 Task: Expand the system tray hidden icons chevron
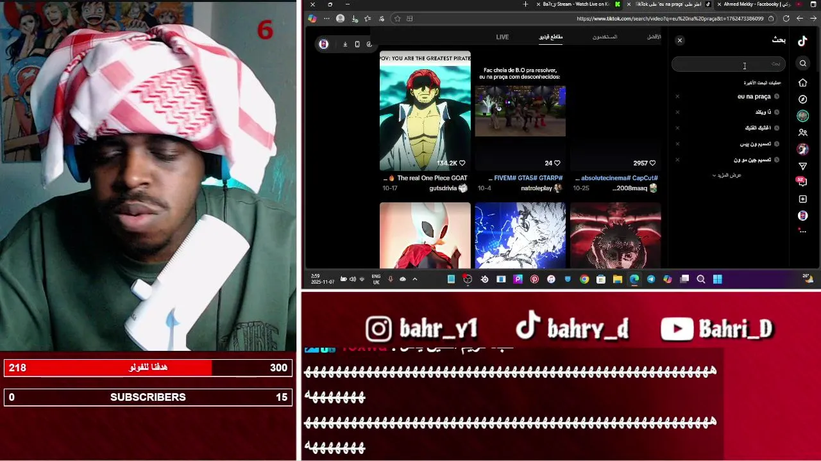click(x=415, y=279)
